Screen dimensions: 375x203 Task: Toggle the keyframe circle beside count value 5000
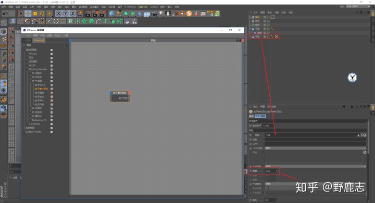(x=251, y=171)
